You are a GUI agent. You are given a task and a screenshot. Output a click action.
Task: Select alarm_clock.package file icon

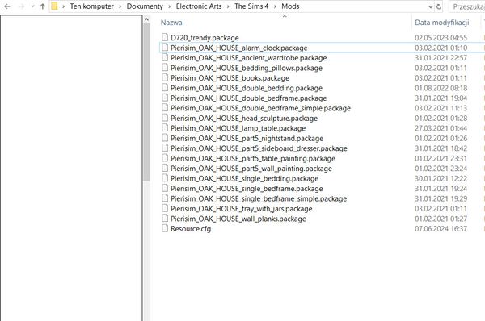point(165,48)
